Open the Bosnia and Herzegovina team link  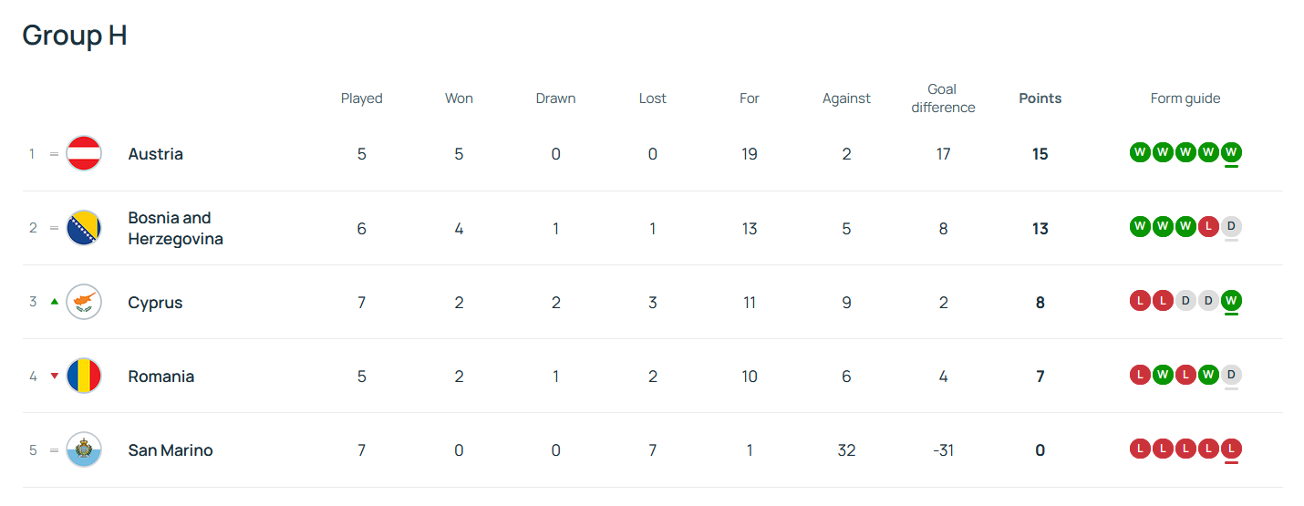tap(175, 228)
